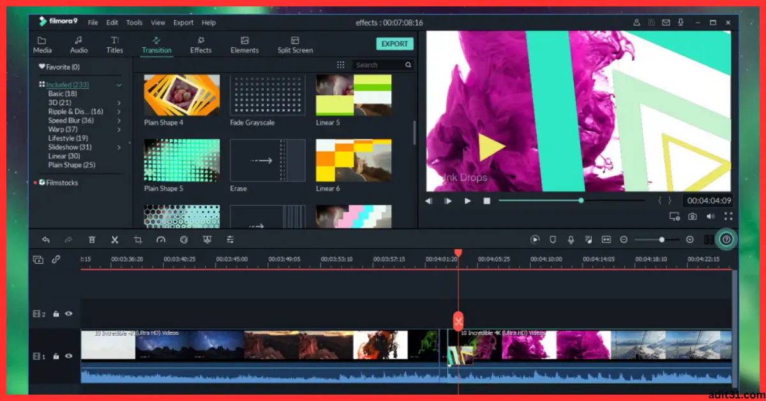Screen dimensions: 766x401
Task: Select the Plain Shape 4 transition thumbnail
Action: coord(181,95)
